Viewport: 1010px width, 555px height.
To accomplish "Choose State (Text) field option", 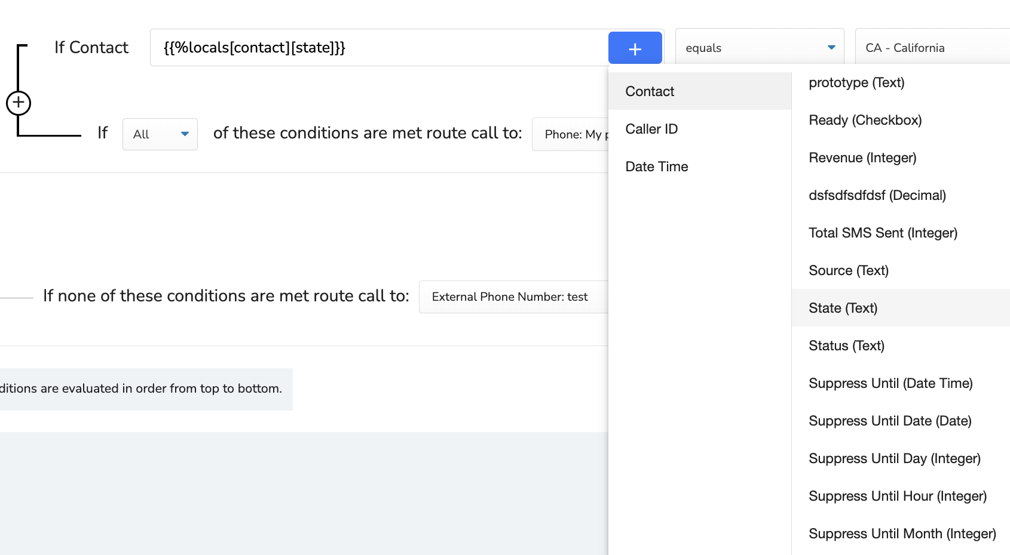I will pyautogui.click(x=901, y=308).
